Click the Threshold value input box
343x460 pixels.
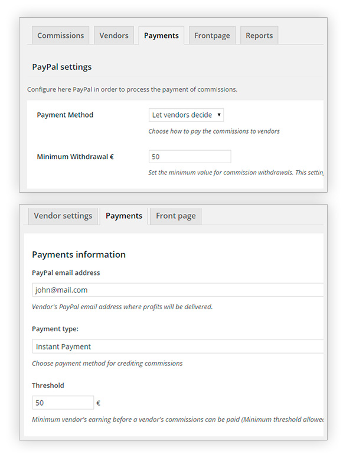tap(63, 403)
